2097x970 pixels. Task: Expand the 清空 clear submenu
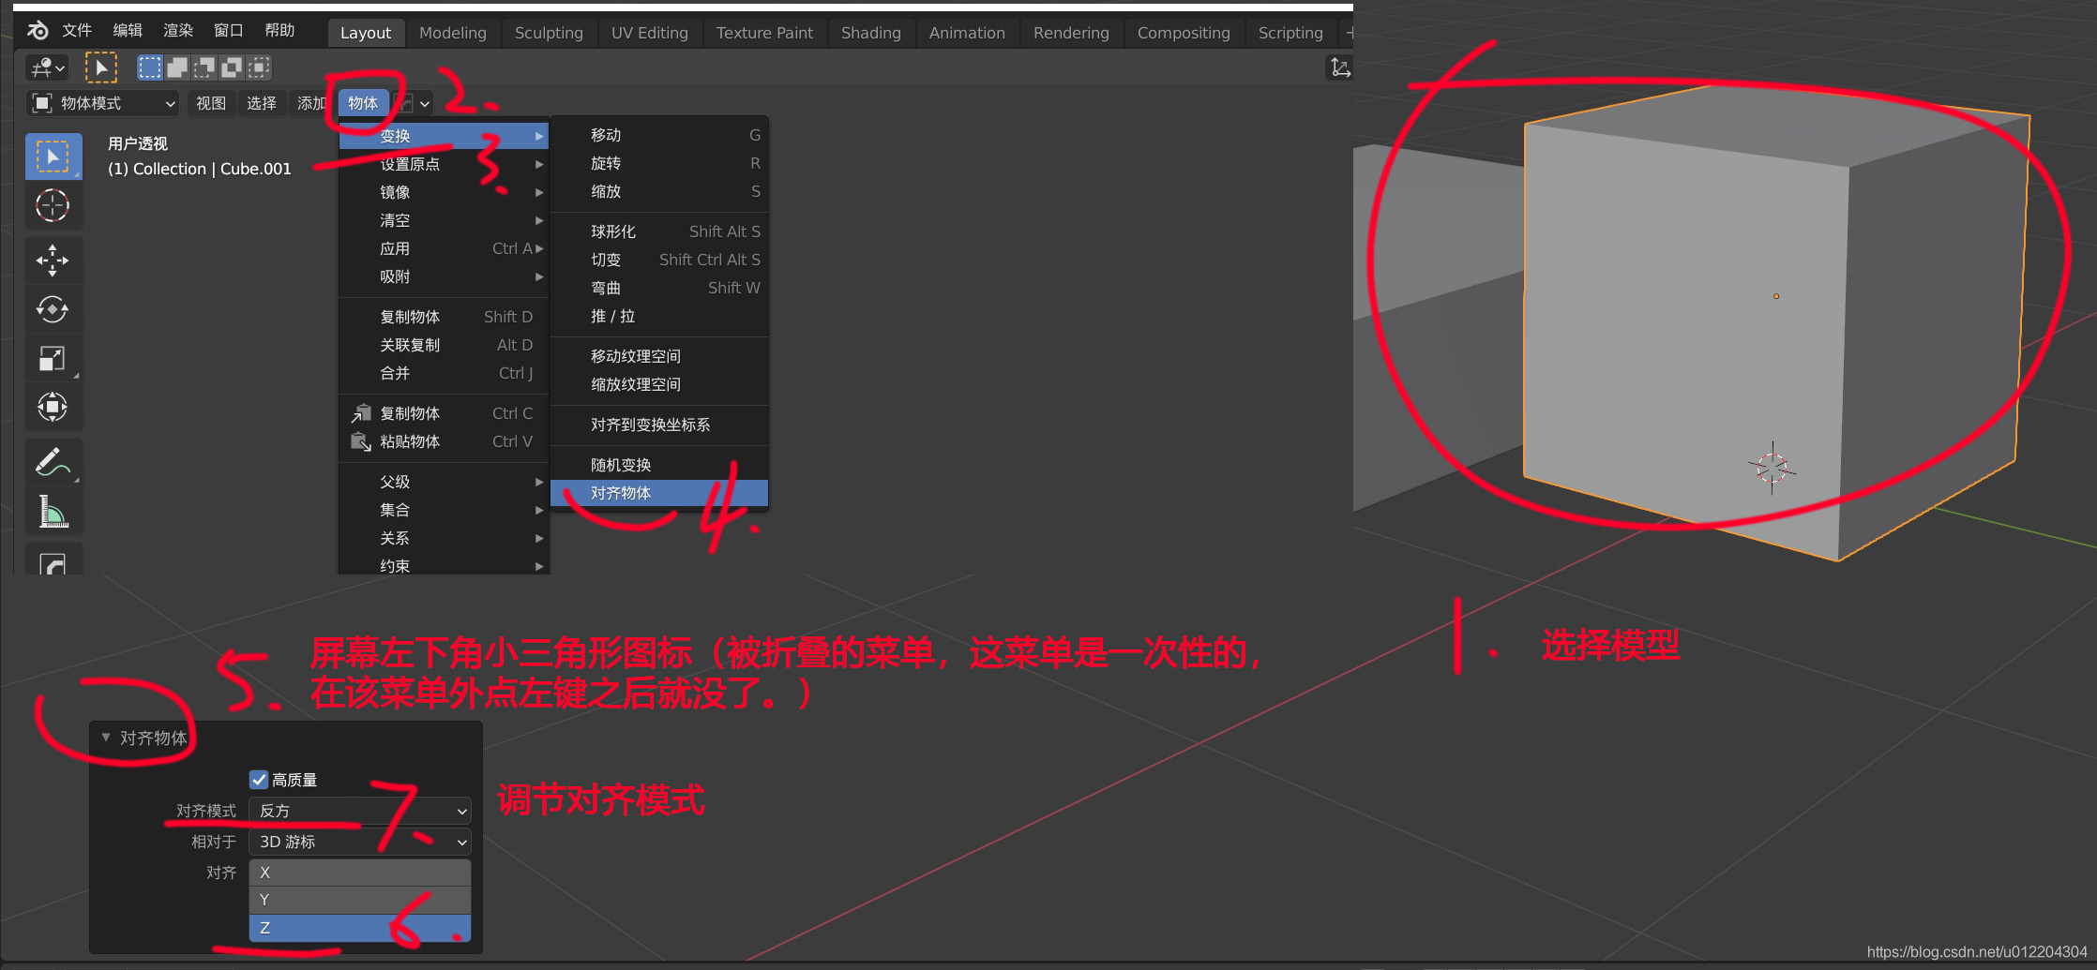pyautogui.click(x=444, y=220)
